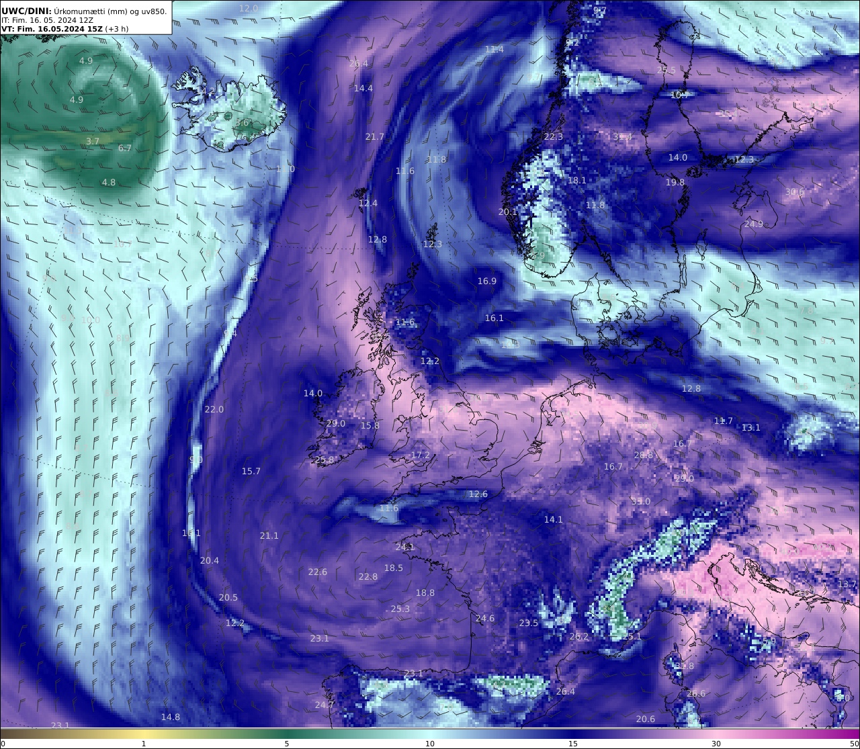Click the 18.5 value off Brittany

[x=393, y=568]
